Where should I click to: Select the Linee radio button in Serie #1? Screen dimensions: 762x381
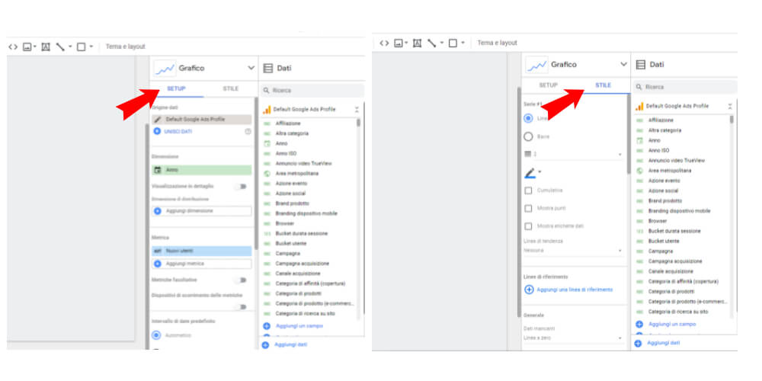(x=528, y=119)
